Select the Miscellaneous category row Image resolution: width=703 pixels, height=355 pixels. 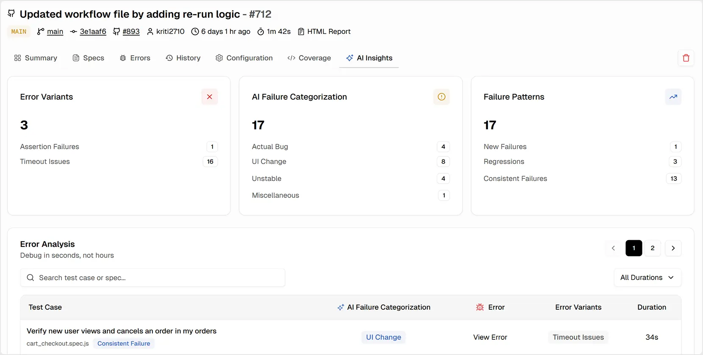(x=351, y=195)
